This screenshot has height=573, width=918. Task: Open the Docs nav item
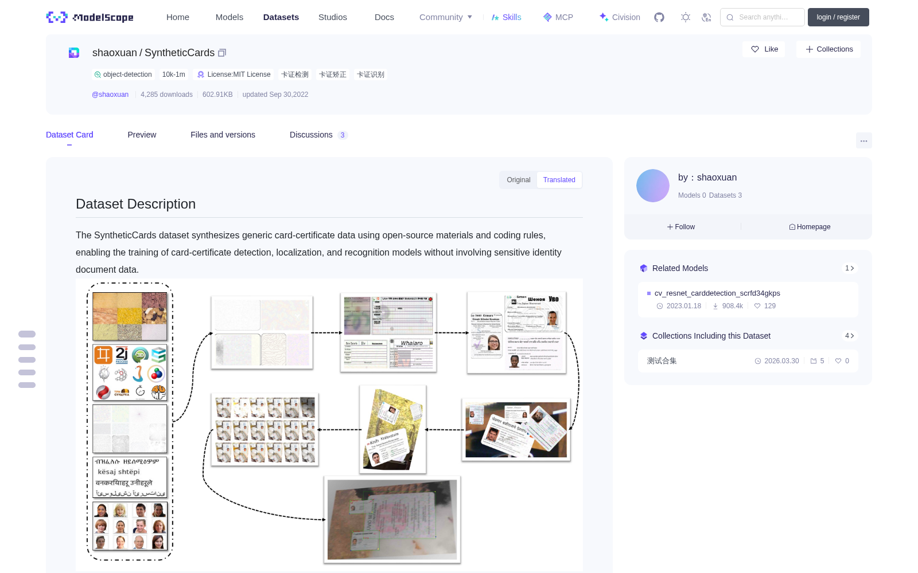pyautogui.click(x=384, y=17)
